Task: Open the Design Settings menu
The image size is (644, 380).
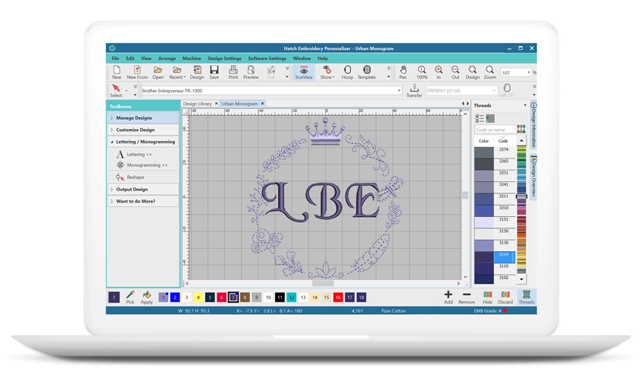Action: pos(225,58)
